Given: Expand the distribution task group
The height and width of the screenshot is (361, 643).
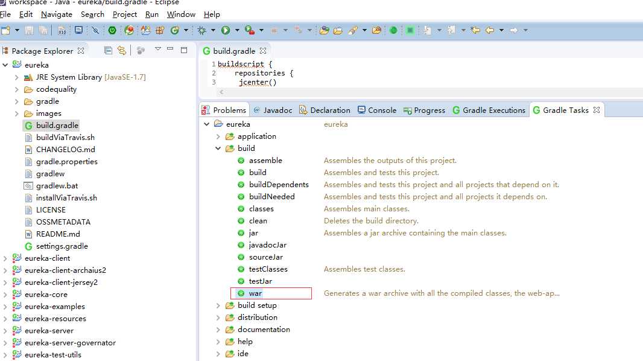Looking at the screenshot, I should (x=218, y=318).
